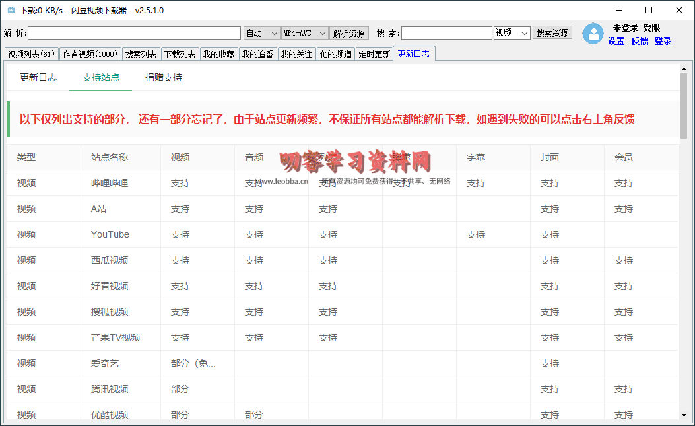Viewport: 695px width, 426px height.
Task: Click the red notice about supported sites
Action: (x=327, y=119)
